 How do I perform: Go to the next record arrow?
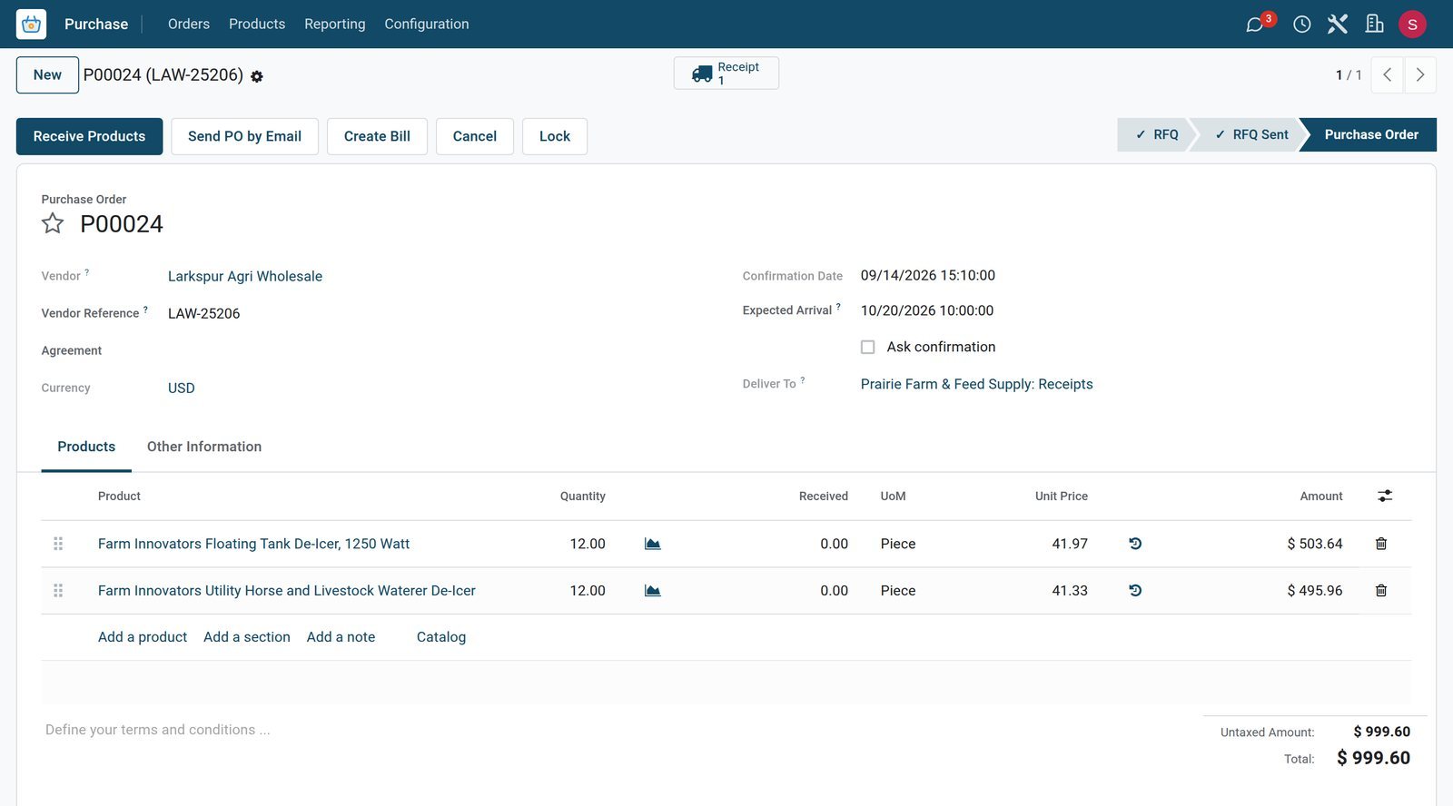tap(1420, 75)
